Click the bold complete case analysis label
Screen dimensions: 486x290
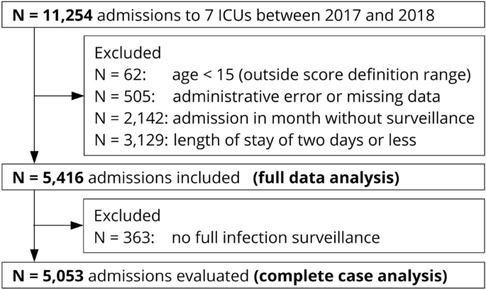tap(350, 276)
